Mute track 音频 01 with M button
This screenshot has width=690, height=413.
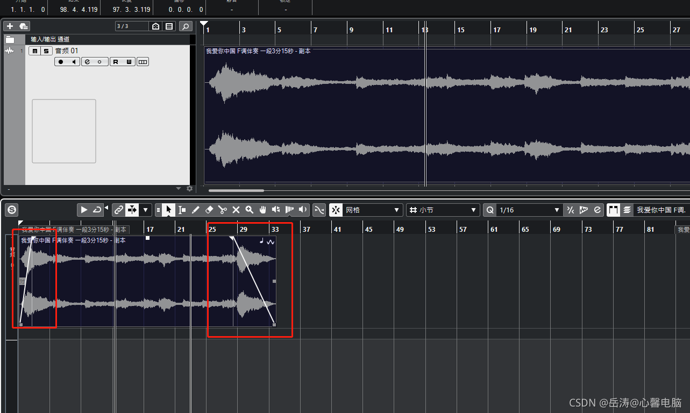(x=35, y=51)
